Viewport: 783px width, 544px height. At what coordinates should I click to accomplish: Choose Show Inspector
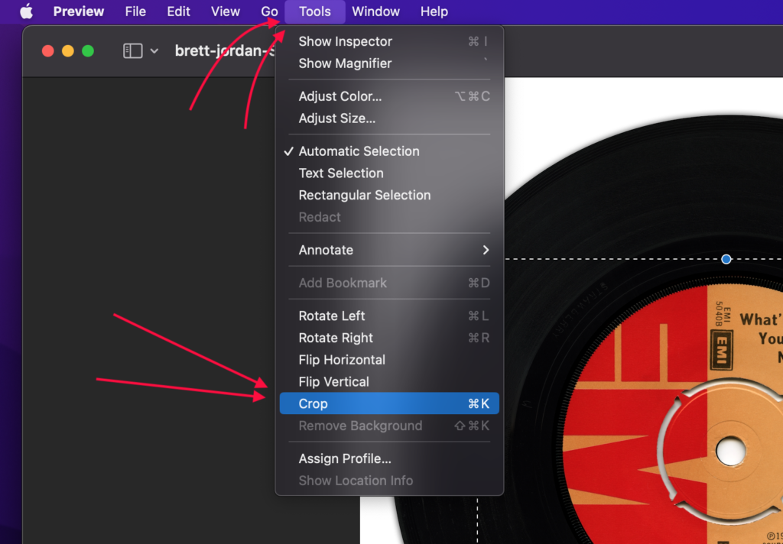click(x=389, y=41)
